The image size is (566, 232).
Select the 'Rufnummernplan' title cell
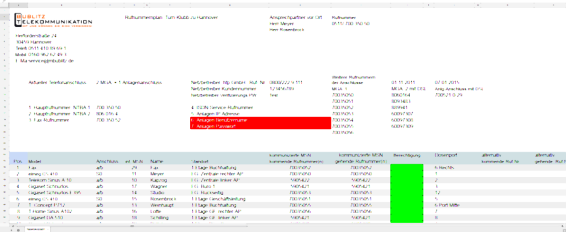(x=171, y=17)
